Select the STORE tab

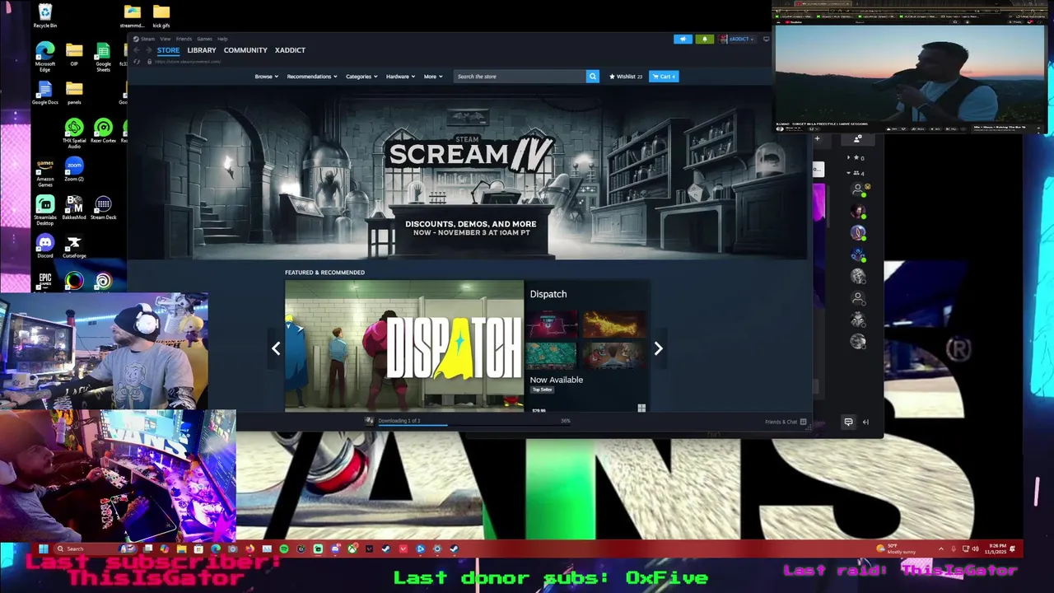click(168, 50)
